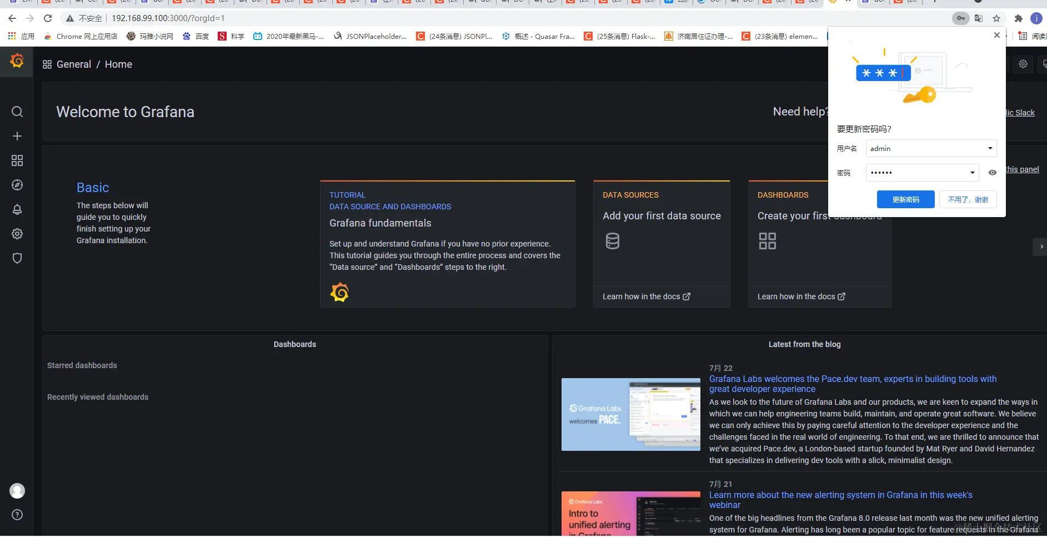Click the translate icon in address bar
1047x538 pixels.
pyautogui.click(x=979, y=18)
